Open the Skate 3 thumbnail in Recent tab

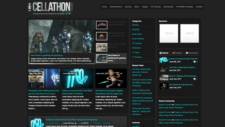point(164,77)
